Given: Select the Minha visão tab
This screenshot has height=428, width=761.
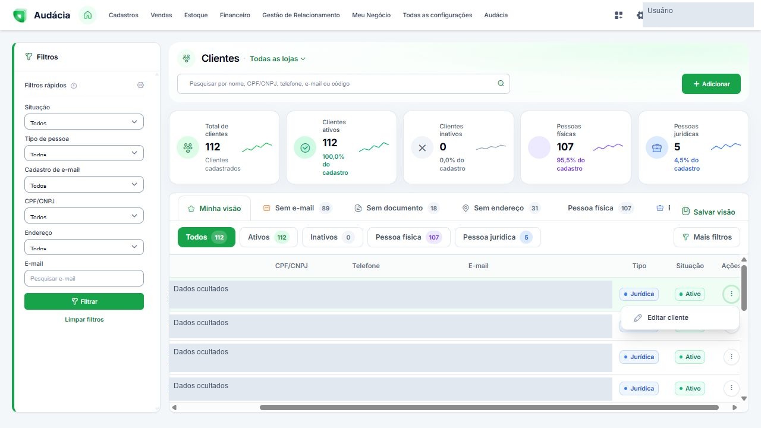Looking at the screenshot, I should click(x=214, y=209).
